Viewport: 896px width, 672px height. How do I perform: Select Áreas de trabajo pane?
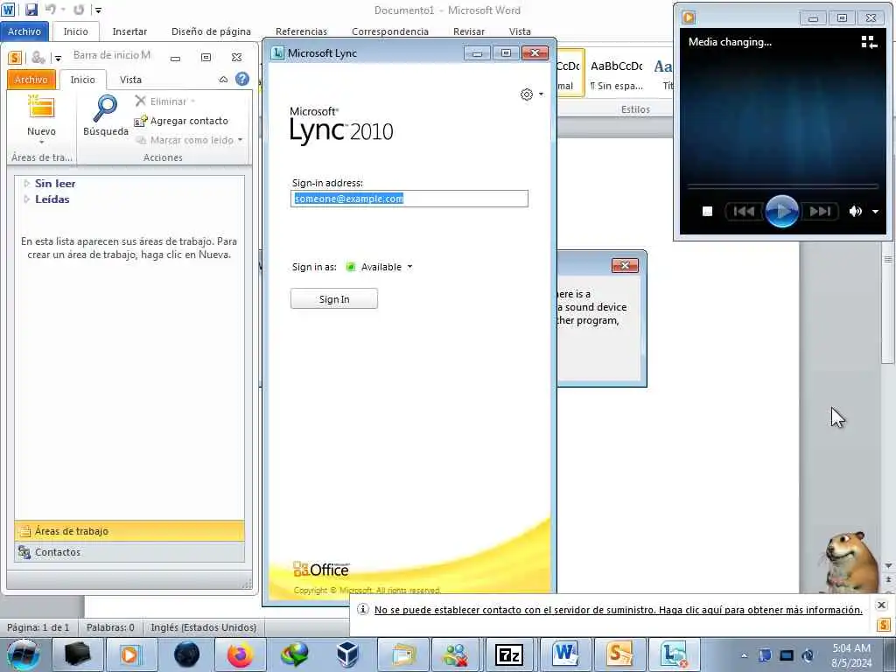(x=129, y=531)
